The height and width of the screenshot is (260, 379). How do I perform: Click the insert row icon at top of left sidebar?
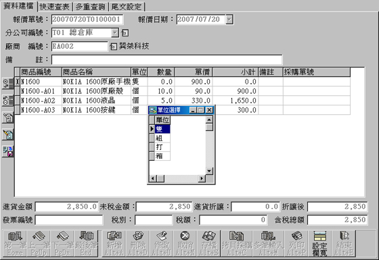coord(7,84)
